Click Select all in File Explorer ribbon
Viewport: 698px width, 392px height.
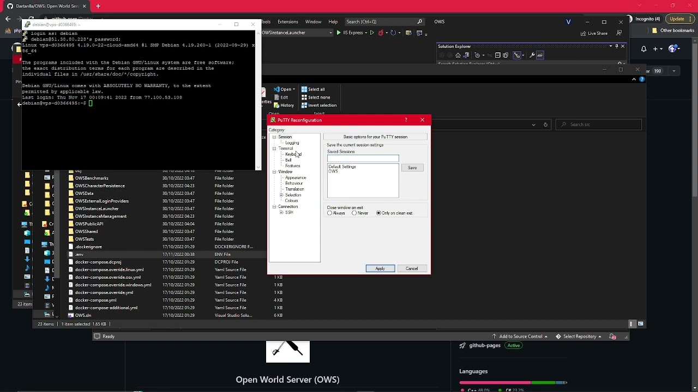(x=312, y=89)
